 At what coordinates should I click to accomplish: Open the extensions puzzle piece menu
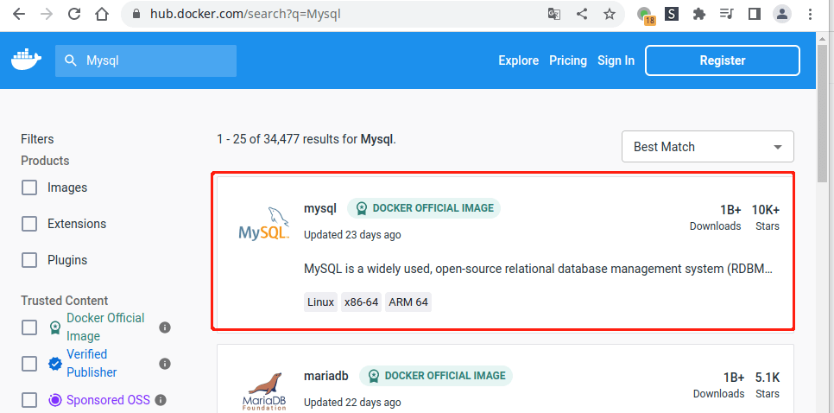pos(699,15)
